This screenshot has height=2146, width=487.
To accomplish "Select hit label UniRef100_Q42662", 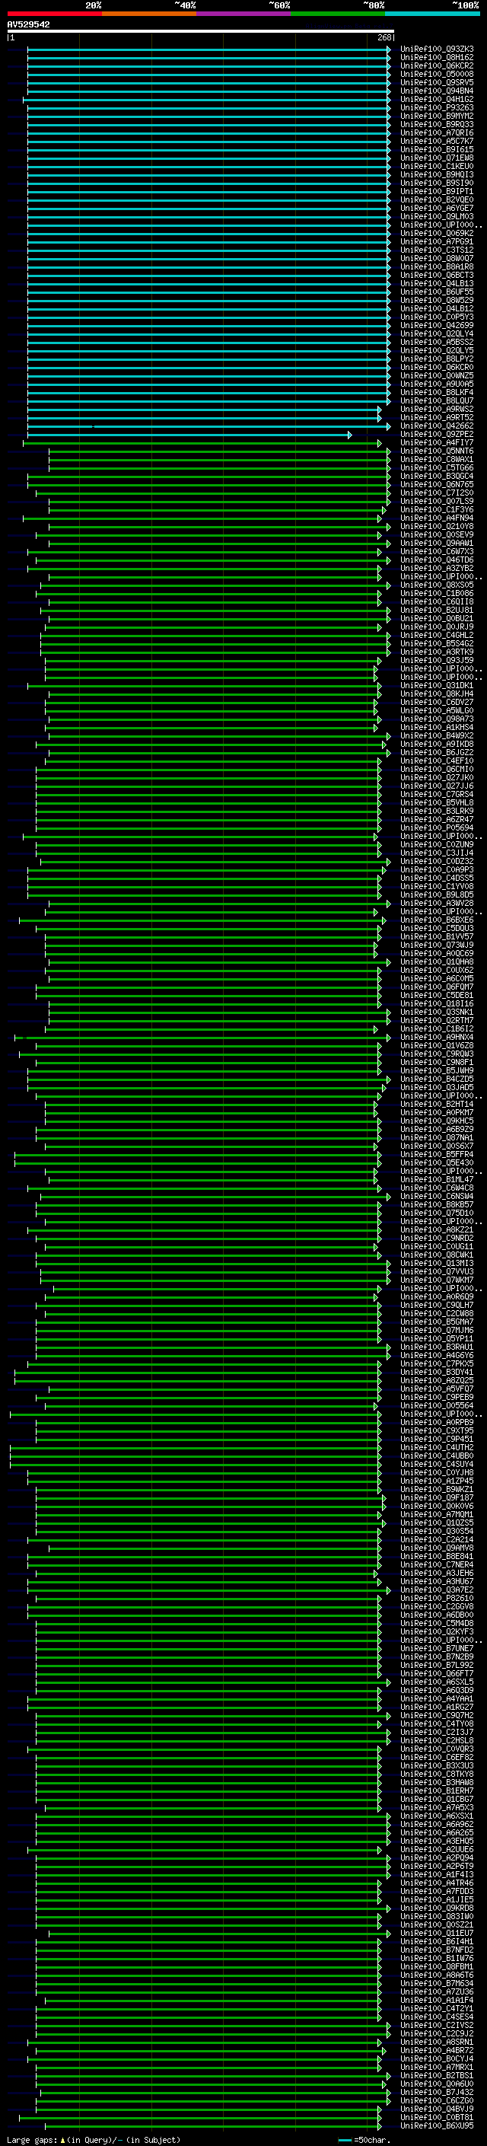I will click(437, 426).
